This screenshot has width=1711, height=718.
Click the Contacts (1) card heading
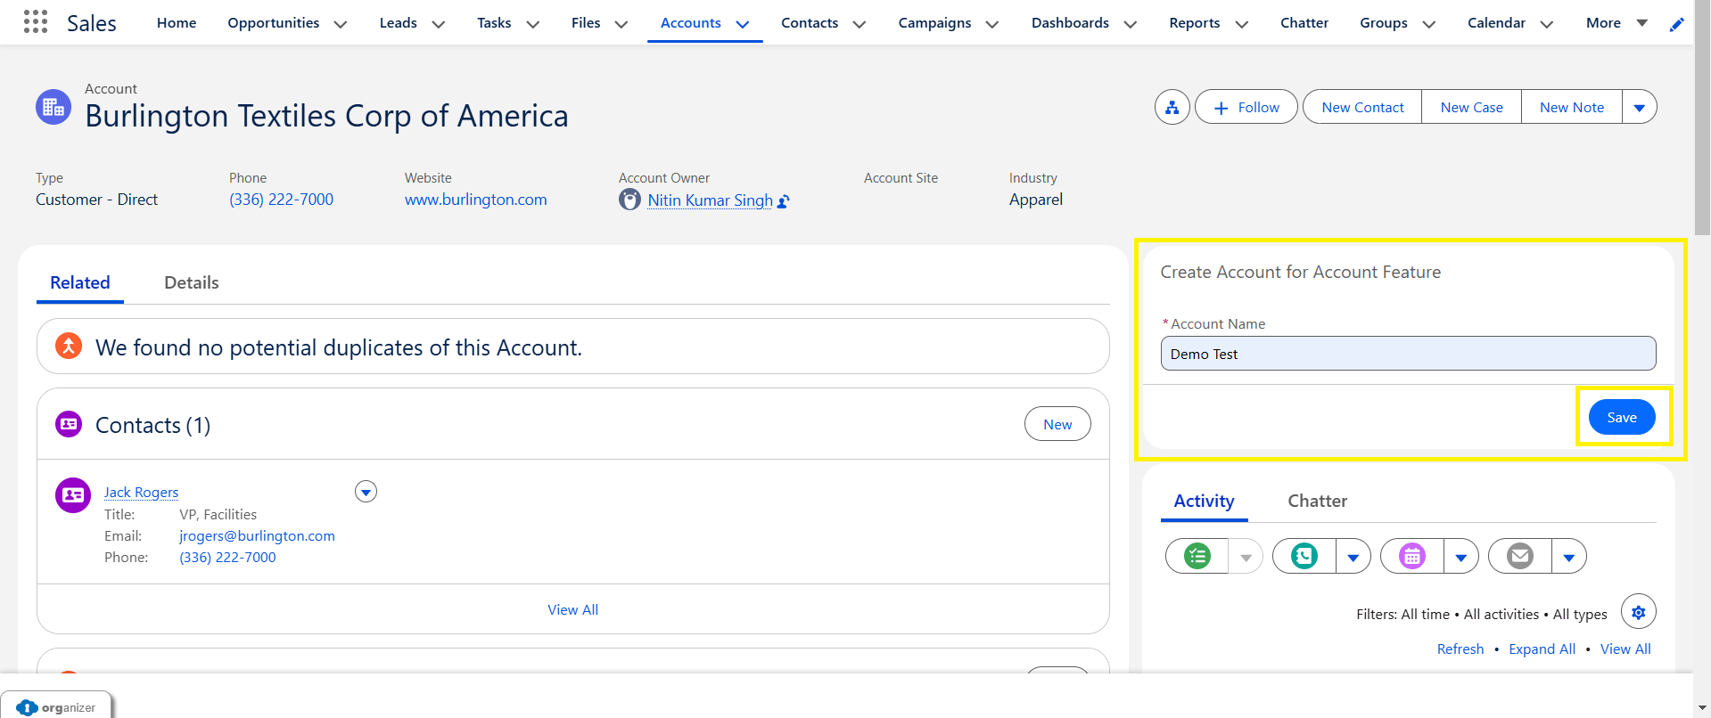[x=152, y=425]
